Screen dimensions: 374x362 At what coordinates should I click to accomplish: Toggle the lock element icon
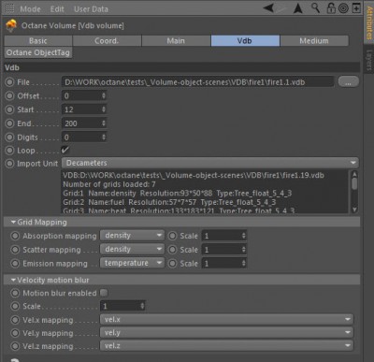[331, 8]
